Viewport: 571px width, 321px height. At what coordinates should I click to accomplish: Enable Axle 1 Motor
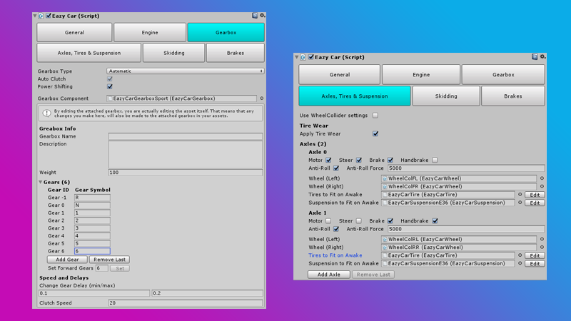coord(328,221)
